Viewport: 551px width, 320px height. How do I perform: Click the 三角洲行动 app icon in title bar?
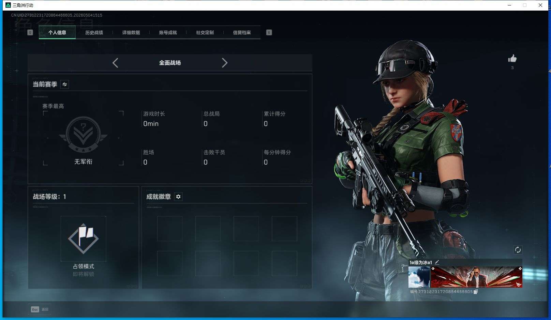click(x=8, y=5)
